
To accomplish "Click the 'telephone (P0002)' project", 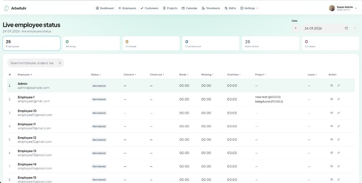I will (269, 102).
